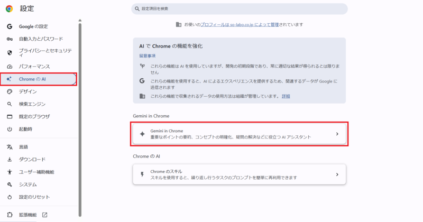Expand Gemini in Chrome with its chevron arrow
423x222 pixels.
point(337,134)
